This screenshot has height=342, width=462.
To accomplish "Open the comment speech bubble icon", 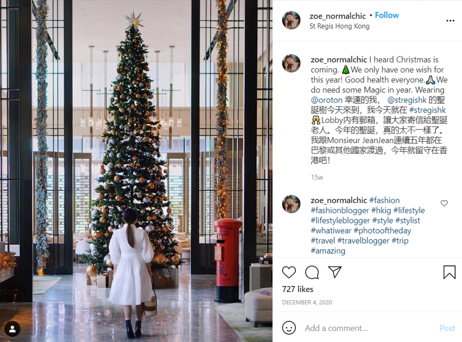I will (312, 272).
